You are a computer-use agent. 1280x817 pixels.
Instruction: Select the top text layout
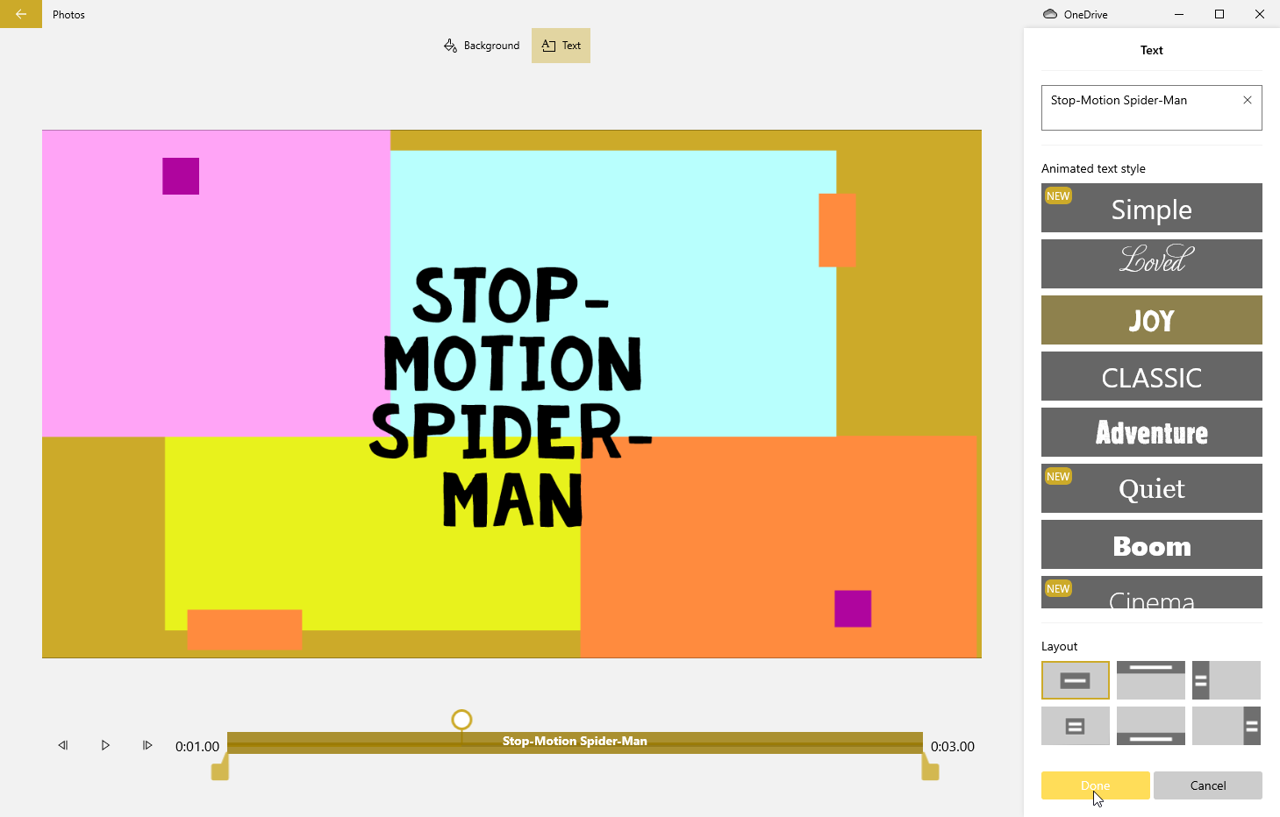(1151, 680)
